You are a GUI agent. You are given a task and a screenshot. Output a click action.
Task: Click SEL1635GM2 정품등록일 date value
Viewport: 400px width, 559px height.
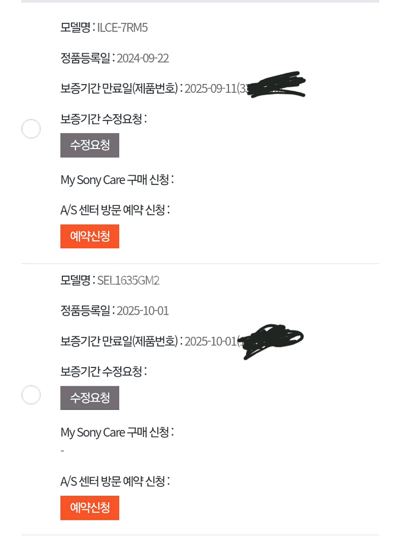coord(143,311)
